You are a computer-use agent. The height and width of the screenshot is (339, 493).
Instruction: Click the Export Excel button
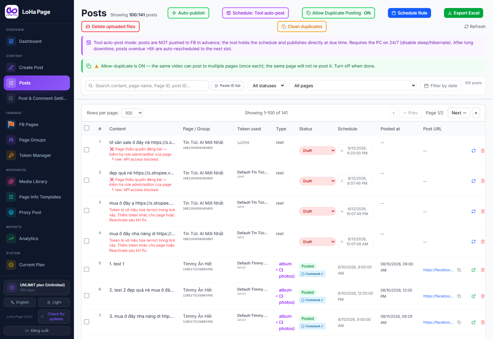pyautogui.click(x=463, y=13)
